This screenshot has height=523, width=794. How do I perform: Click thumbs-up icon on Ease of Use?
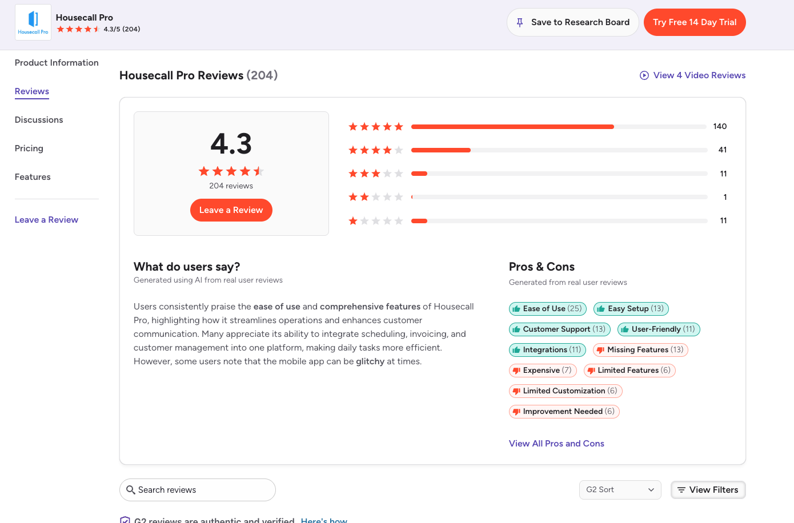[x=516, y=309]
